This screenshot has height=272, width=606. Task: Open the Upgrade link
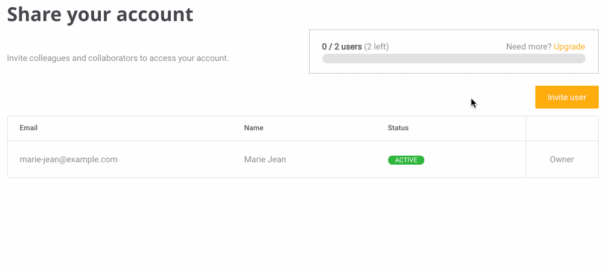click(569, 47)
